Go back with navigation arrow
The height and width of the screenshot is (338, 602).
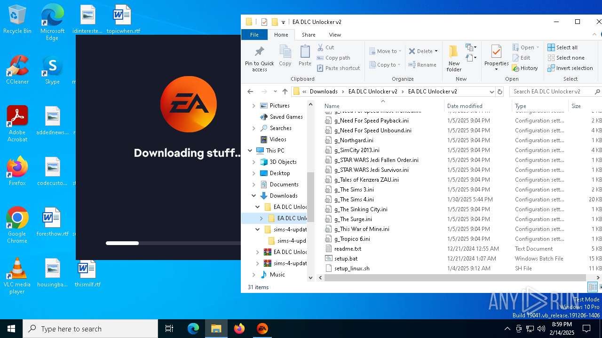pos(250,92)
